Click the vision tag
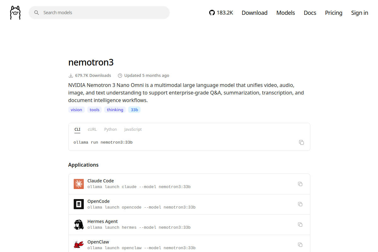Image resolution: width=378 pixels, height=252 pixels. [x=77, y=110]
